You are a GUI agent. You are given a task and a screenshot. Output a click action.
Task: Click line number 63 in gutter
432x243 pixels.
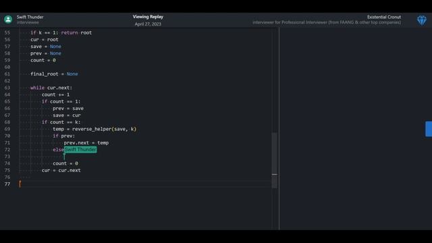[x=7, y=88]
